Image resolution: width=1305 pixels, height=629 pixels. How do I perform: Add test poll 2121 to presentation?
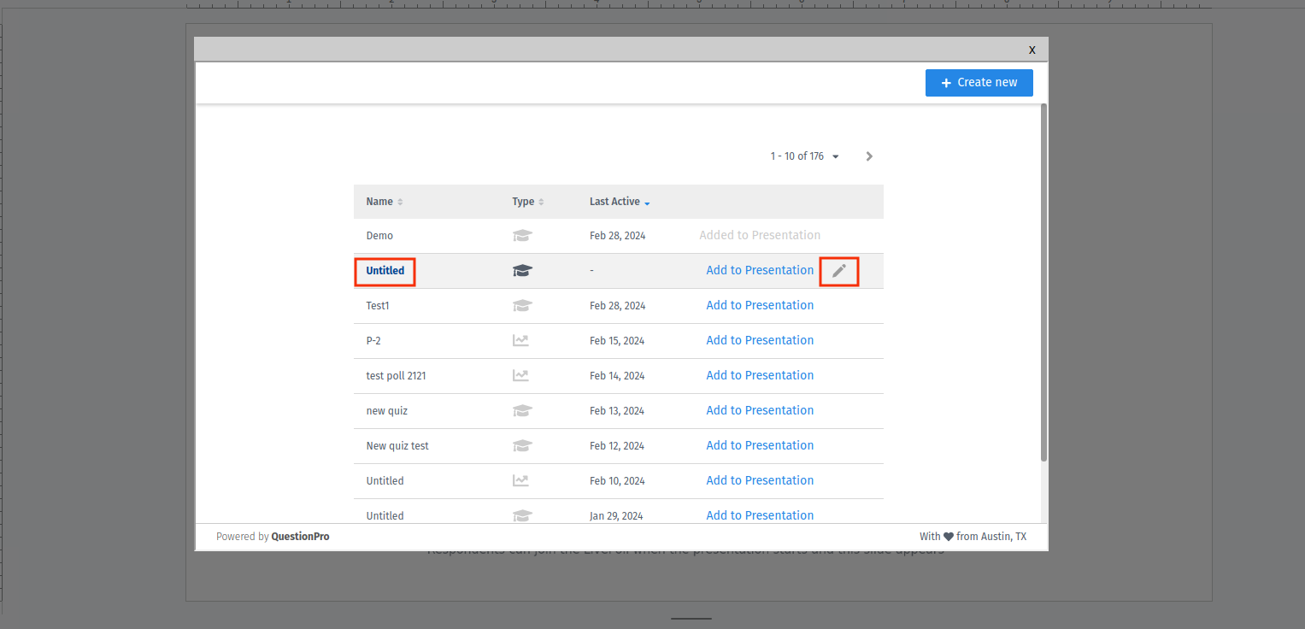coord(760,375)
